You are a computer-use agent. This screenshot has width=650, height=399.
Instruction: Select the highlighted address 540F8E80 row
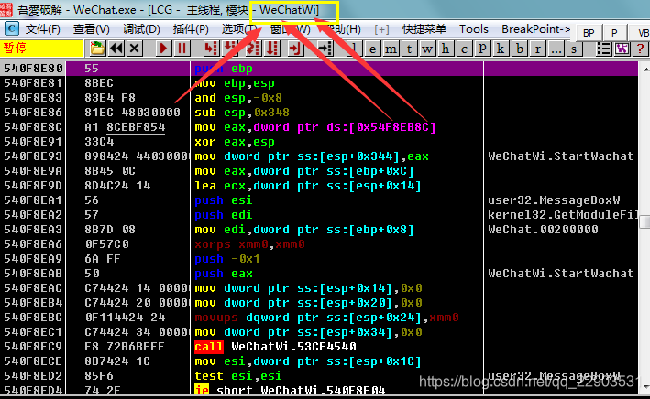click(x=319, y=69)
